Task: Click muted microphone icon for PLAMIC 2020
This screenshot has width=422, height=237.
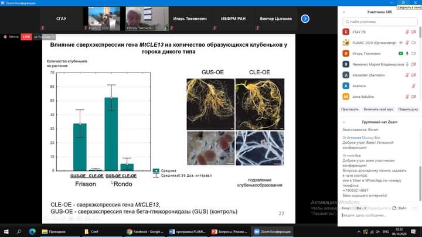Action: point(407,43)
